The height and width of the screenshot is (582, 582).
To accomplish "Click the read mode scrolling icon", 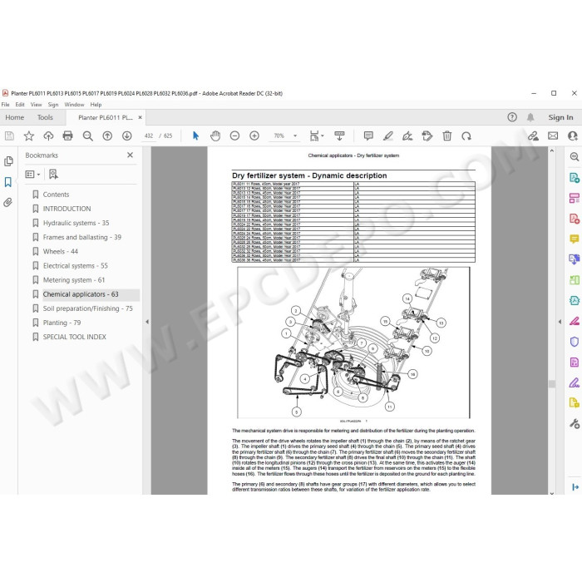I will coord(339,136).
